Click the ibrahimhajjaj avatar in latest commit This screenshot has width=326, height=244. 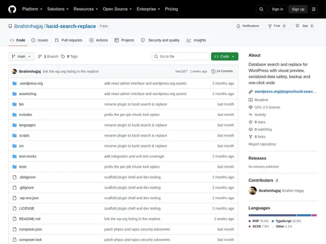pyautogui.click(x=14, y=71)
